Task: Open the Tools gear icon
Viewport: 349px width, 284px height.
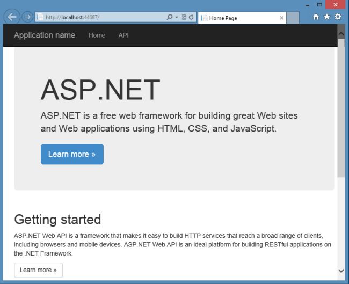Action: (x=338, y=17)
